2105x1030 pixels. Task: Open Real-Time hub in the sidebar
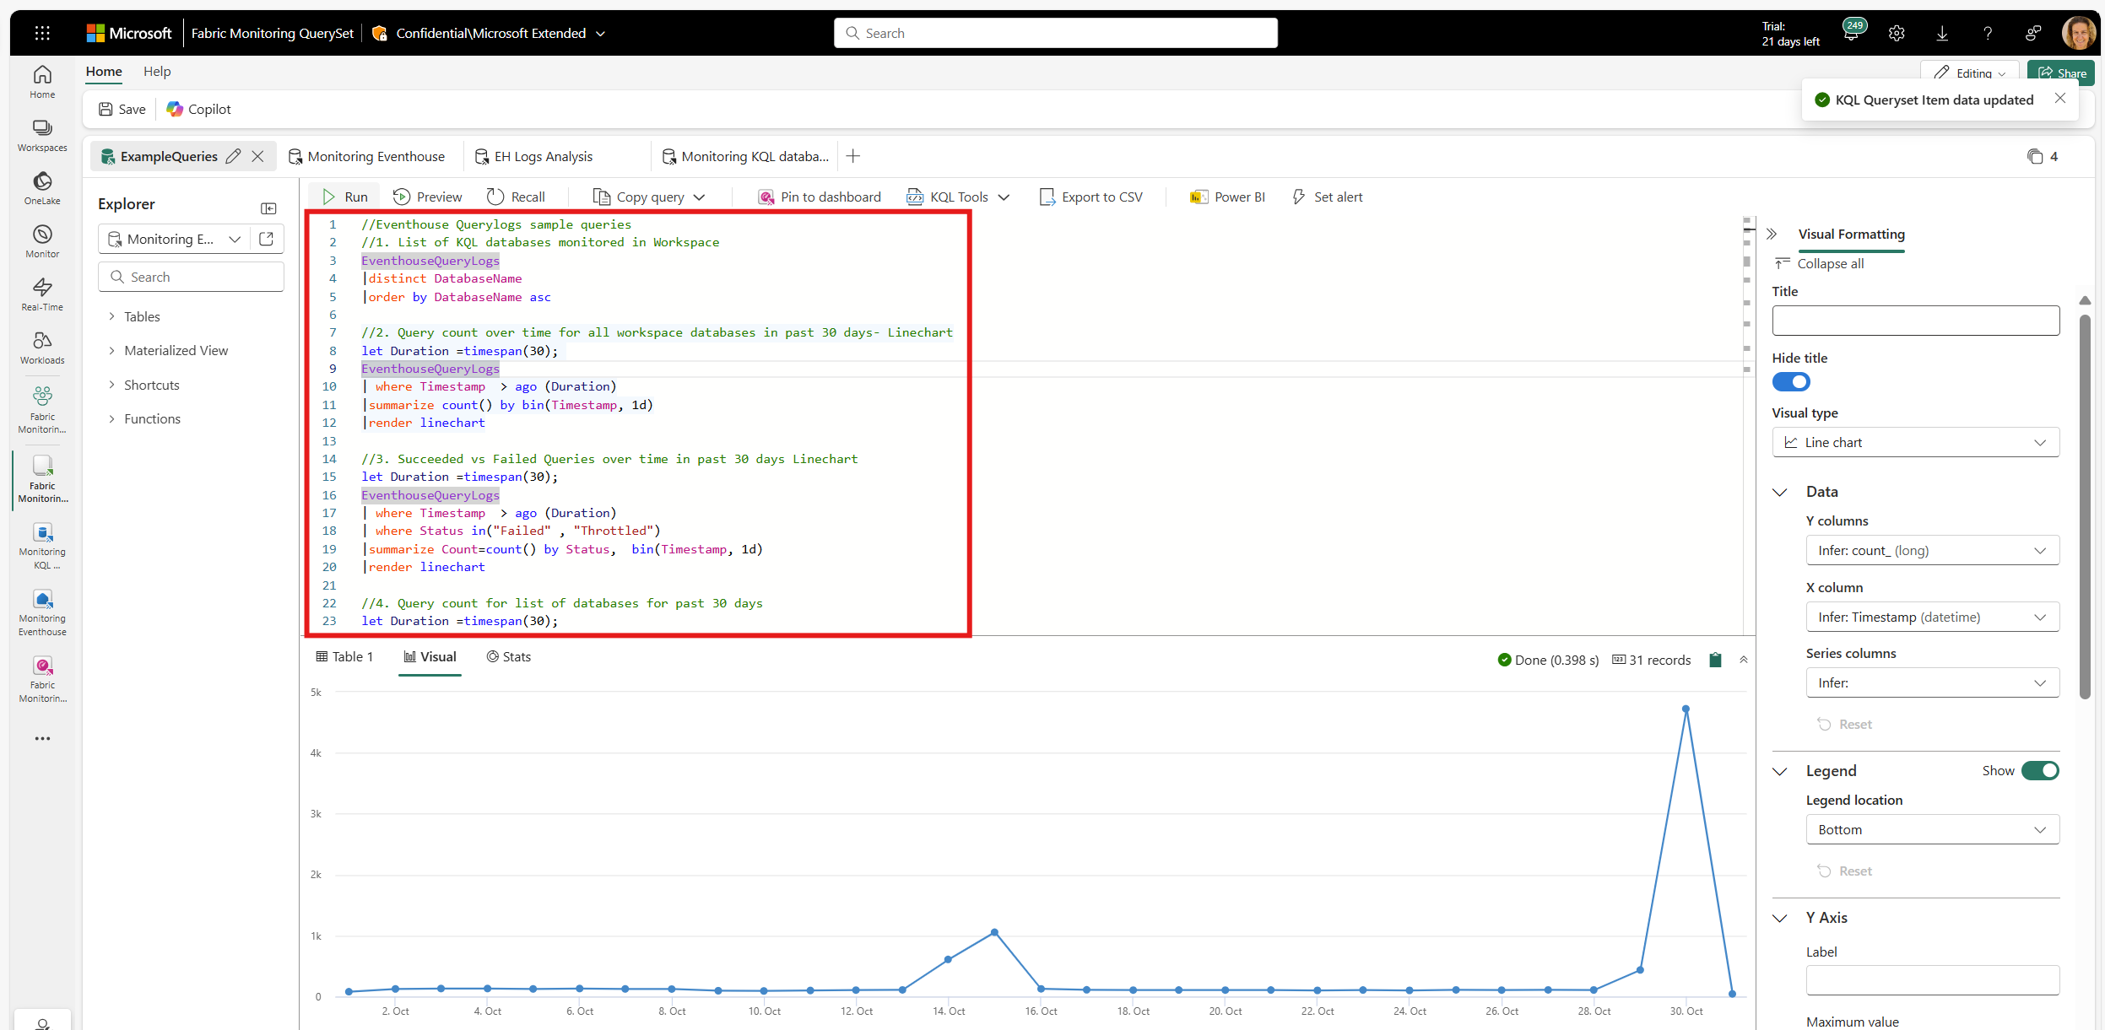[42, 294]
